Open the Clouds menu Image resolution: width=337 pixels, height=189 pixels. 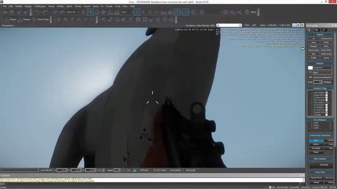point(109,6)
